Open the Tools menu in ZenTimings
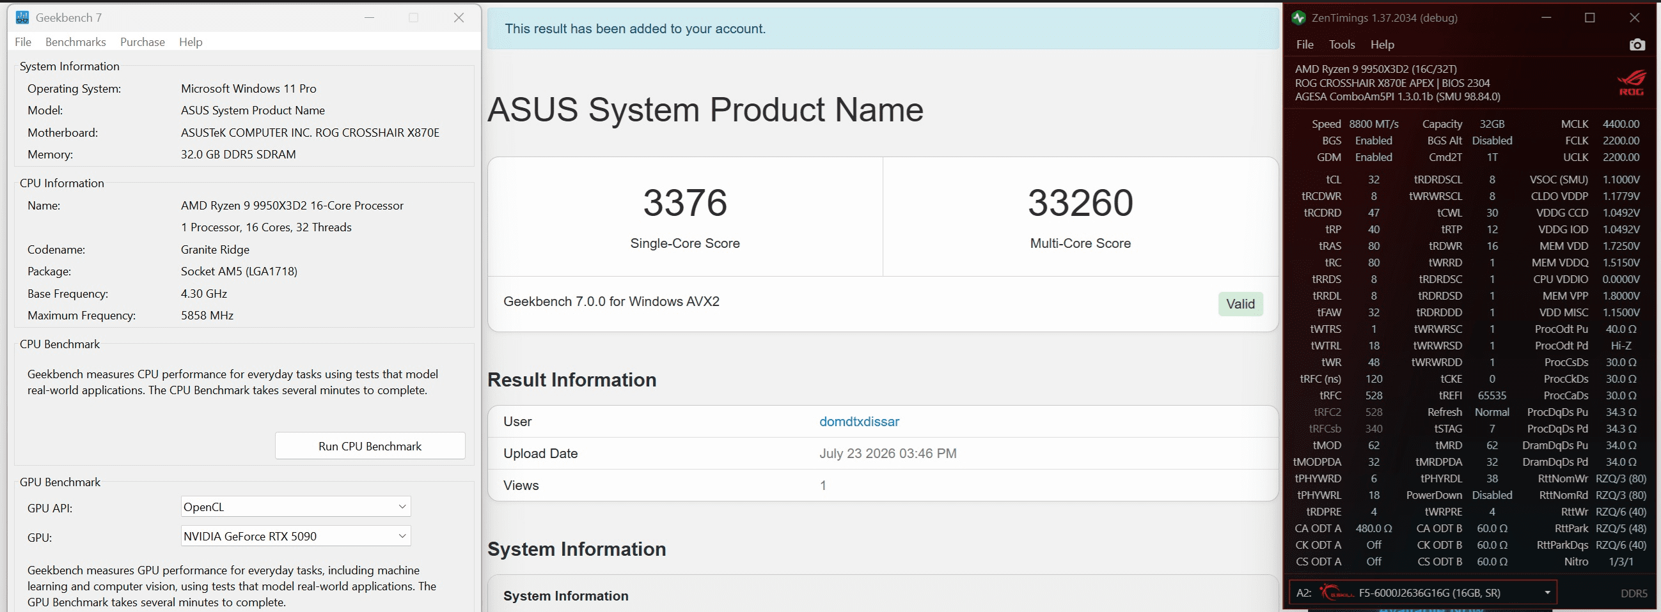The image size is (1661, 612). pyautogui.click(x=1342, y=45)
